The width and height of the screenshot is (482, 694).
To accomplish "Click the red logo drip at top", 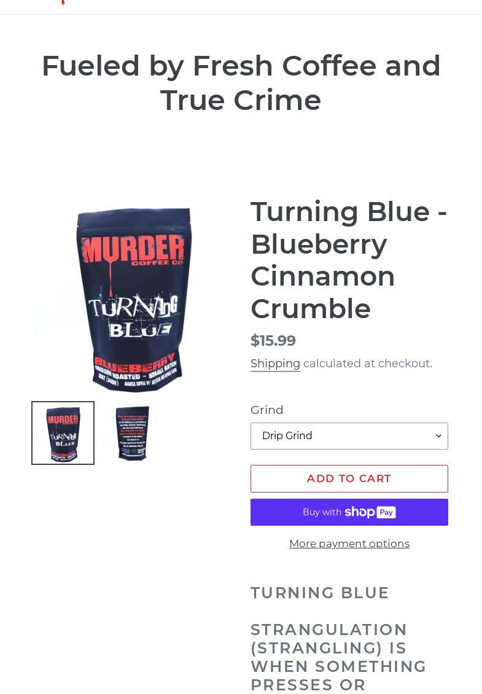I will (x=63, y=2).
